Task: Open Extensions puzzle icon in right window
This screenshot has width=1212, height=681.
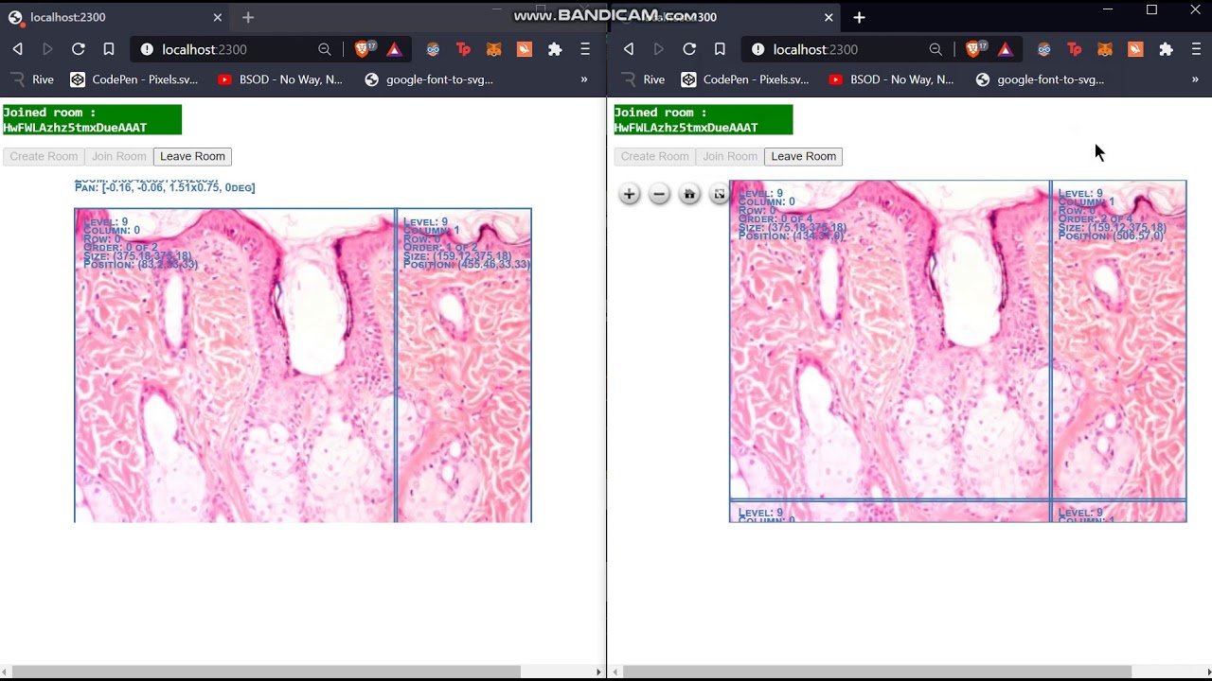Action: (1166, 49)
